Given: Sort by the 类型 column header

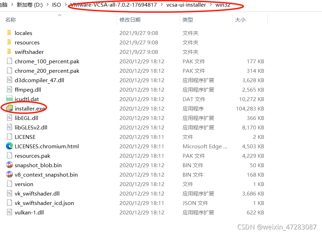Looking at the screenshot, I should click(x=188, y=20).
